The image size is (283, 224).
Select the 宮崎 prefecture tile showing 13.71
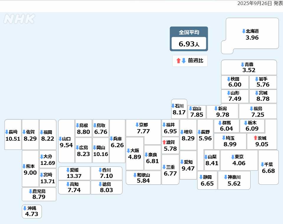coord(48,178)
